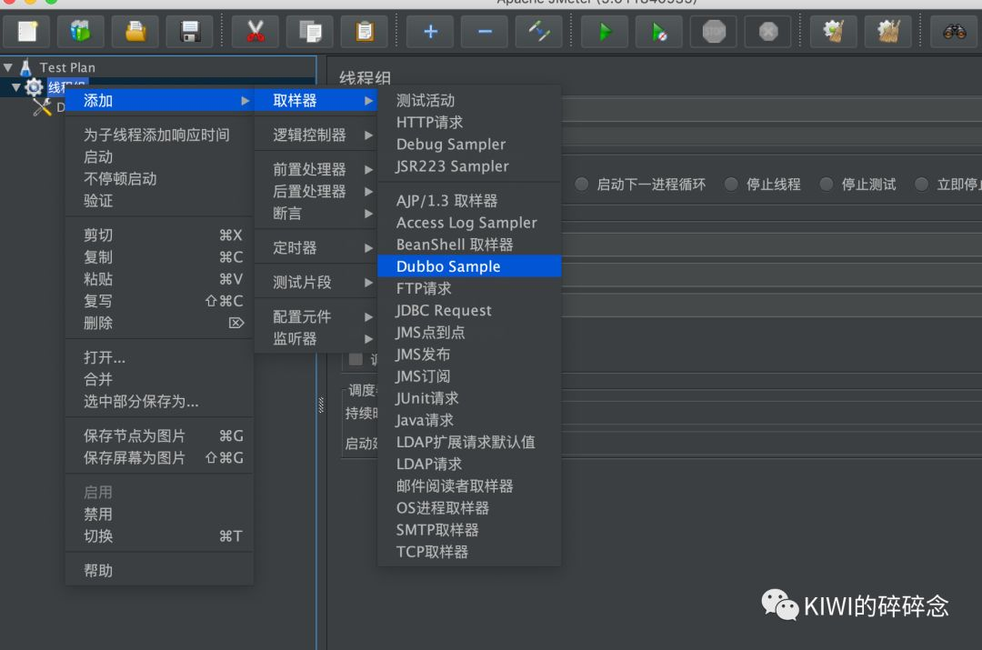Click 打开... in context menu
The height and width of the screenshot is (650, 982).
coord(160,357)
